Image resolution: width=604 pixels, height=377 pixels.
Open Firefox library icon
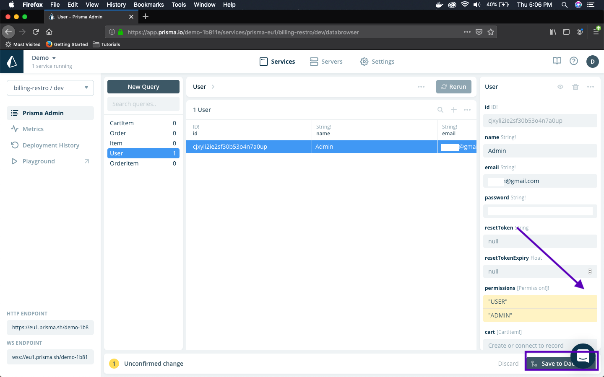click(x=553, y=32)
